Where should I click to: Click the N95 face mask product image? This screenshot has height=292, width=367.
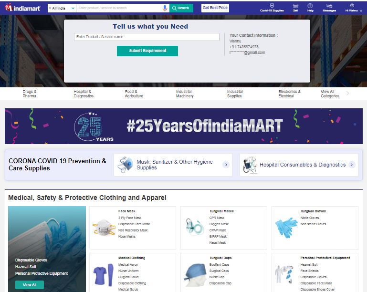[104, 228]
